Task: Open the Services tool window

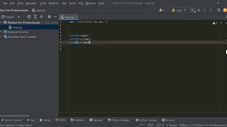Action: click(168, 120)
